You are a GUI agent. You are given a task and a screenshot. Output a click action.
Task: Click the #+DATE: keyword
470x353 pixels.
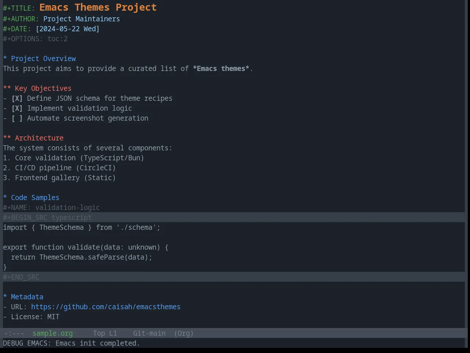coord(17,29)
